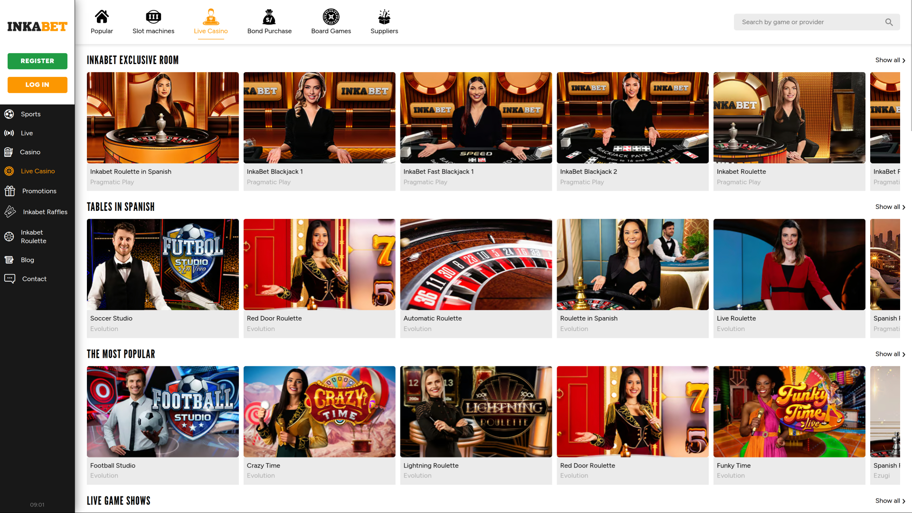Screen dimensions: 912x513
Task: Select the Slot machines icon
Action: tap(153, 16)
